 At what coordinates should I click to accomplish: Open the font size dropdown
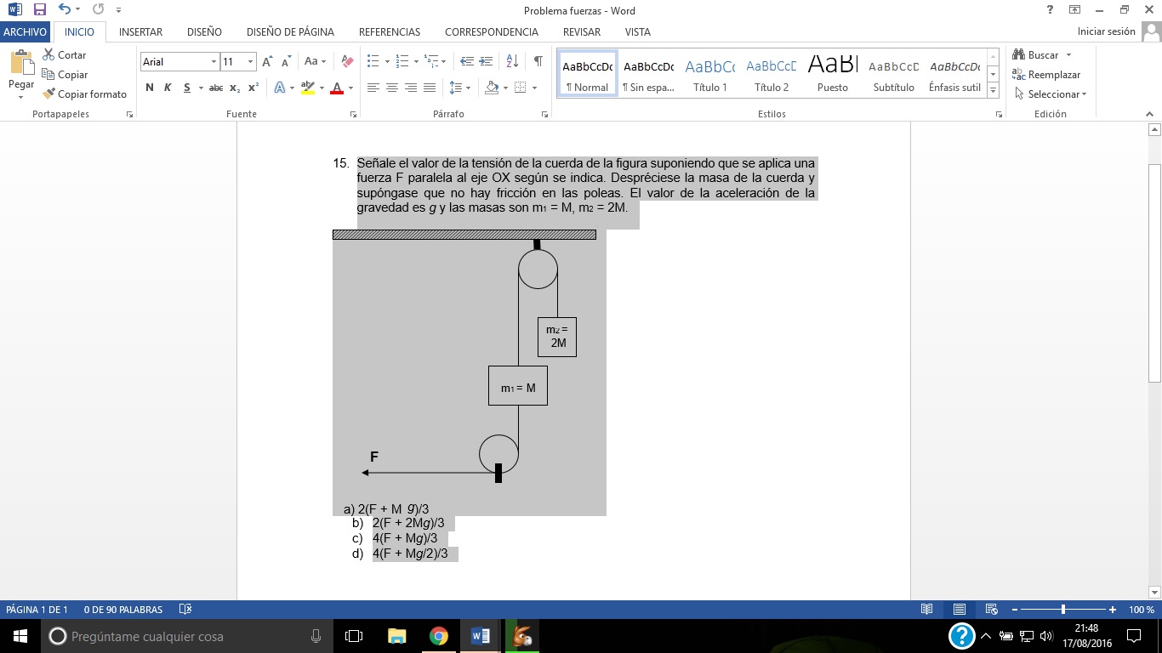pyautogui.click(x=250, y=62)
